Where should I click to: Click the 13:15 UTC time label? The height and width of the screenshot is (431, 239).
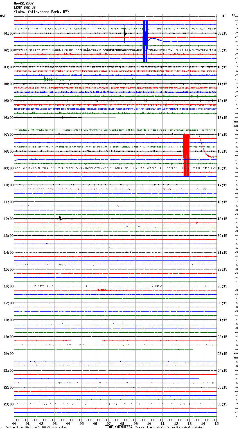[222, 118]
